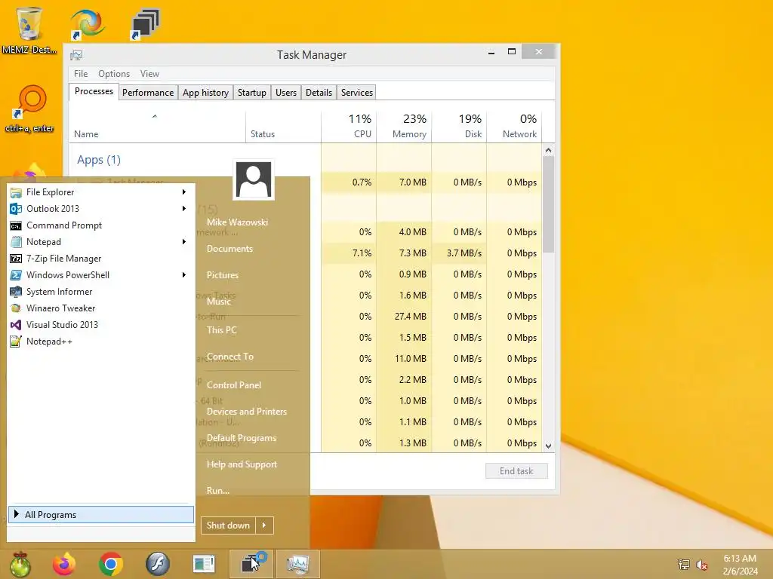Open Documents from the Start menu
Screen dimensions: 773x579
coord(229,249)
